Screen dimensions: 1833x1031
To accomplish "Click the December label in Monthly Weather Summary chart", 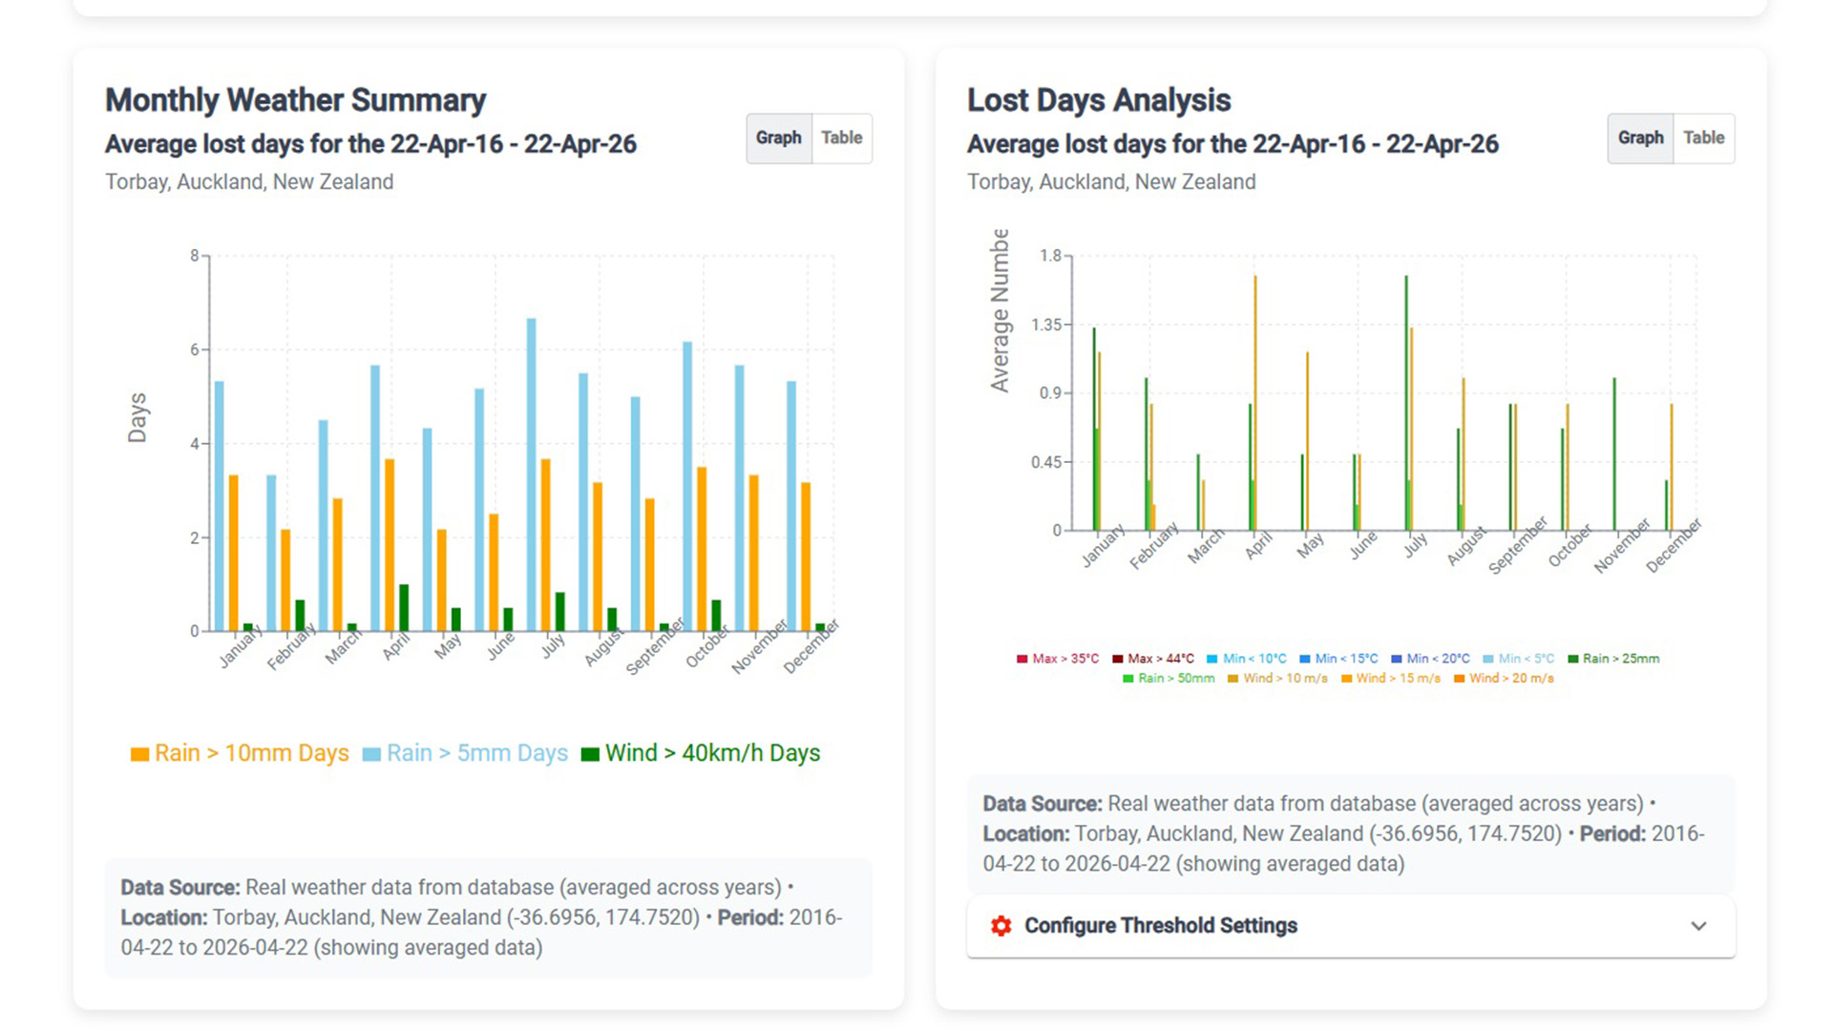I will pyautogui.click(x=811, y=646).
